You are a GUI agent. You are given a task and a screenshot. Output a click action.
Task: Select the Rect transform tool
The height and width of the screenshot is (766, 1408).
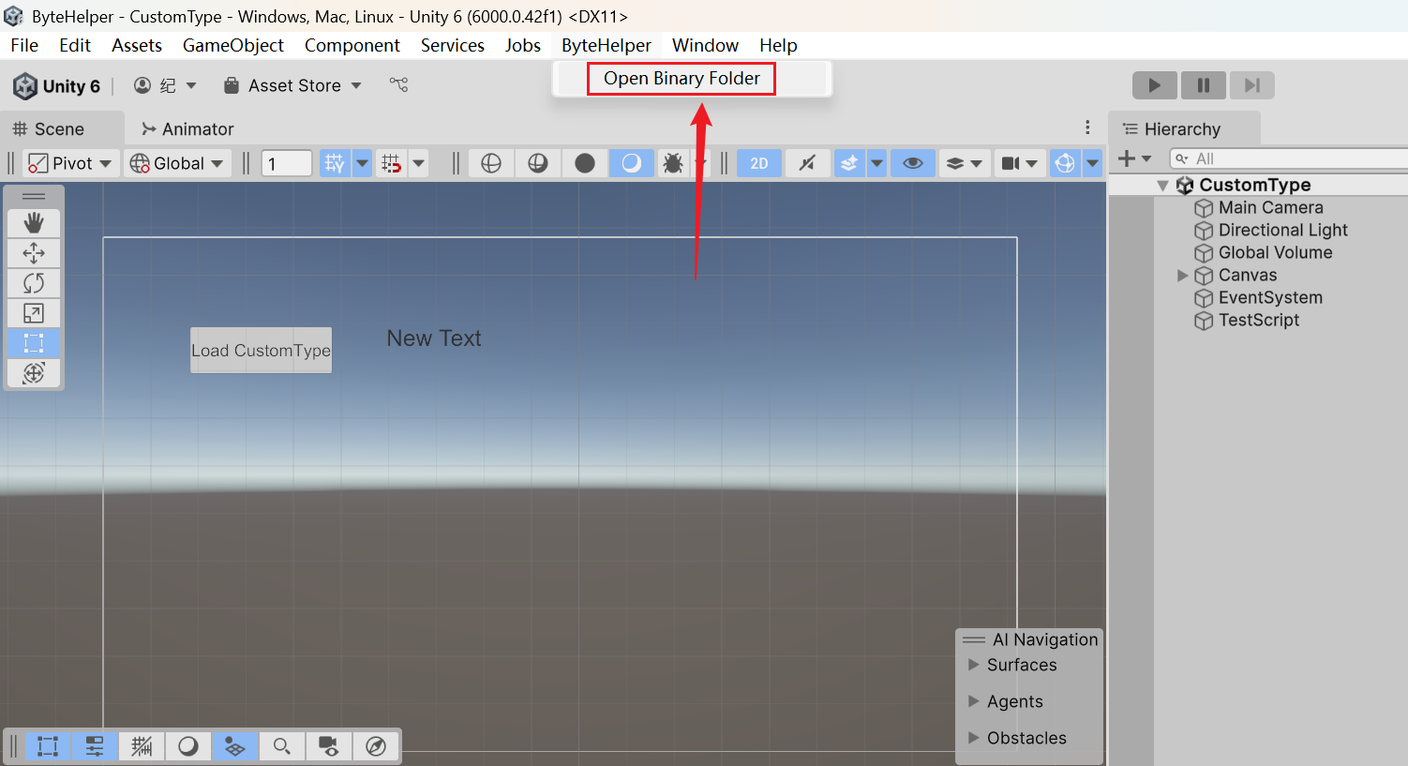pyautogui.click(x=34, y=343)
